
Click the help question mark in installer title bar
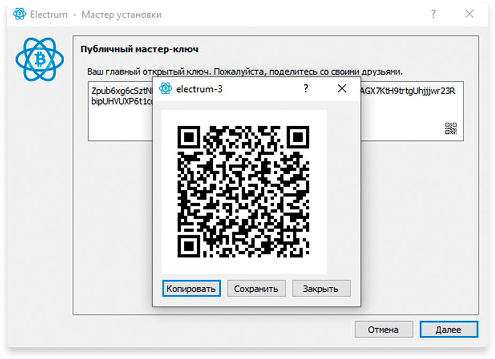(x=433, y=14)
